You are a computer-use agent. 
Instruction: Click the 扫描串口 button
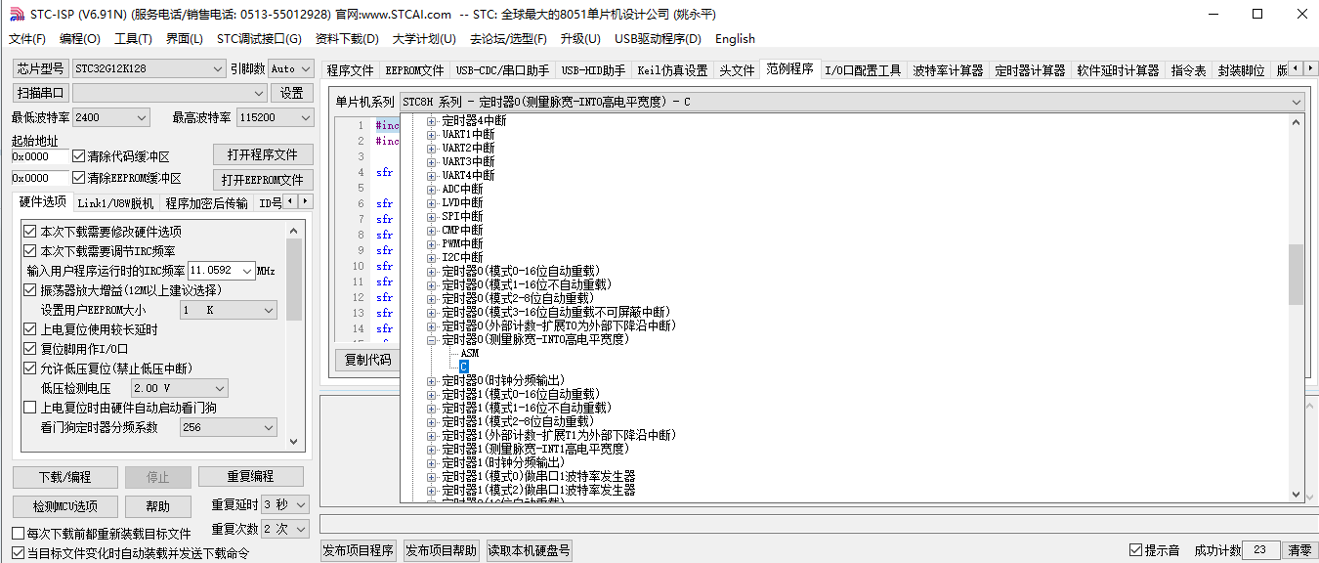click(40, 93)
